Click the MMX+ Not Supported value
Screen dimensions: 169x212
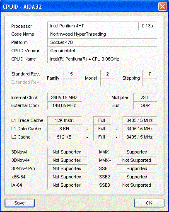point(137,160)
